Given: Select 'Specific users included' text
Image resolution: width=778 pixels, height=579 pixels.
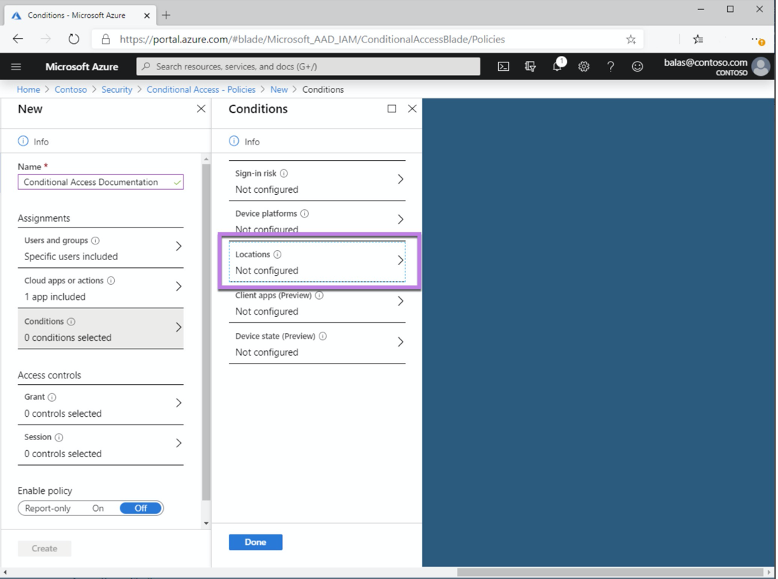Looking at the screenshot, I should point(71,257).
